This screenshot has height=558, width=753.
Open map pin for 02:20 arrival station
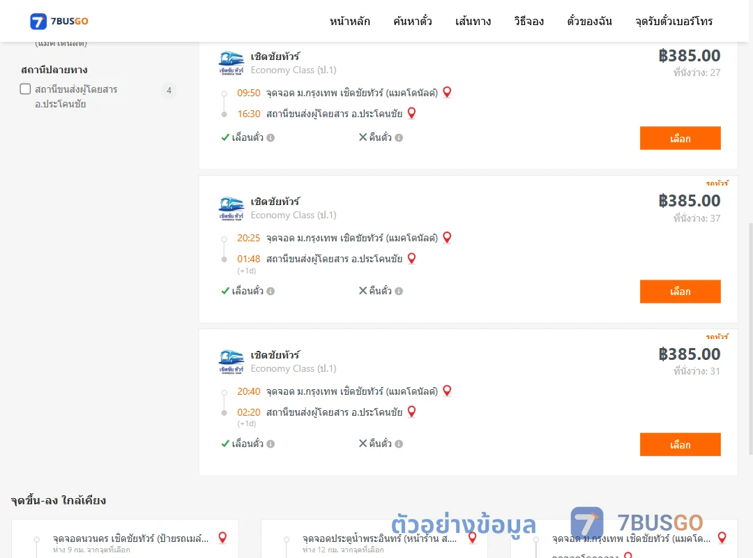[x=411, y=412]
